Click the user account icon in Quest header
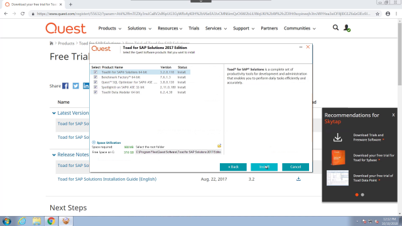The width and height of the screenshot is (402, 226). (347, 28)
